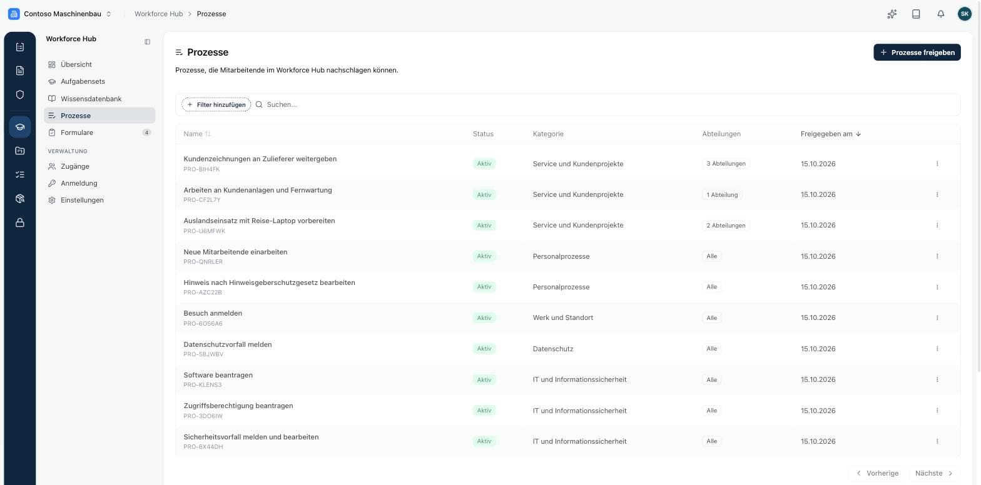The width and height of the screenshot is (981, 485).
Task: Open the documentation book icon in header
Action: click(916, 14)
